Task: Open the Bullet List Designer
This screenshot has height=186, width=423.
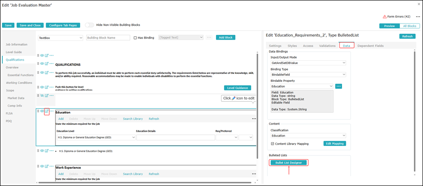Action: pos(288,162)
